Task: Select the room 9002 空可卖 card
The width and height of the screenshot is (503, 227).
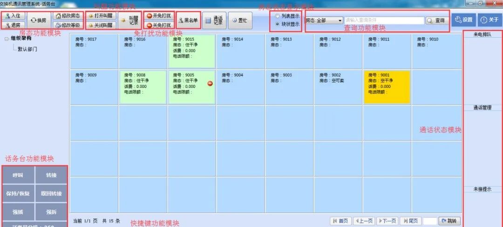Action: tap(338, 87)
